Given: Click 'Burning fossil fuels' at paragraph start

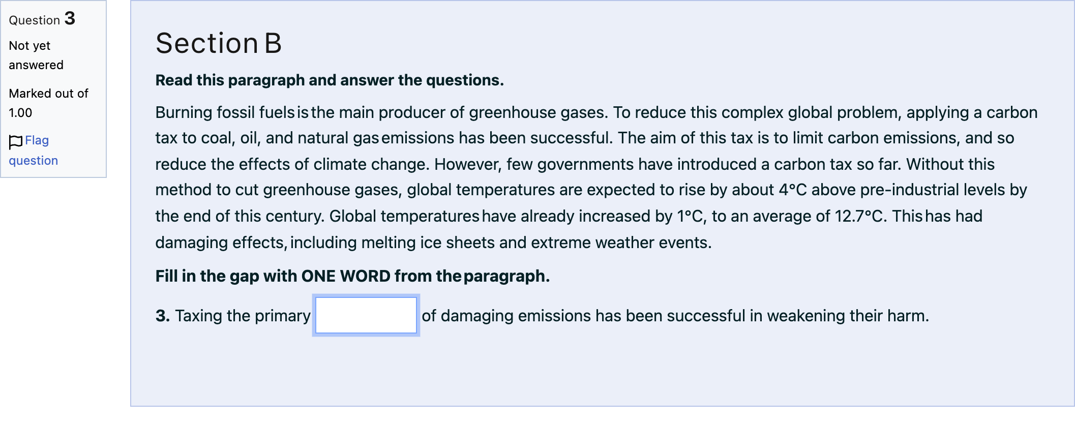Looking at the screenshot, I should (x=225, y=112).
